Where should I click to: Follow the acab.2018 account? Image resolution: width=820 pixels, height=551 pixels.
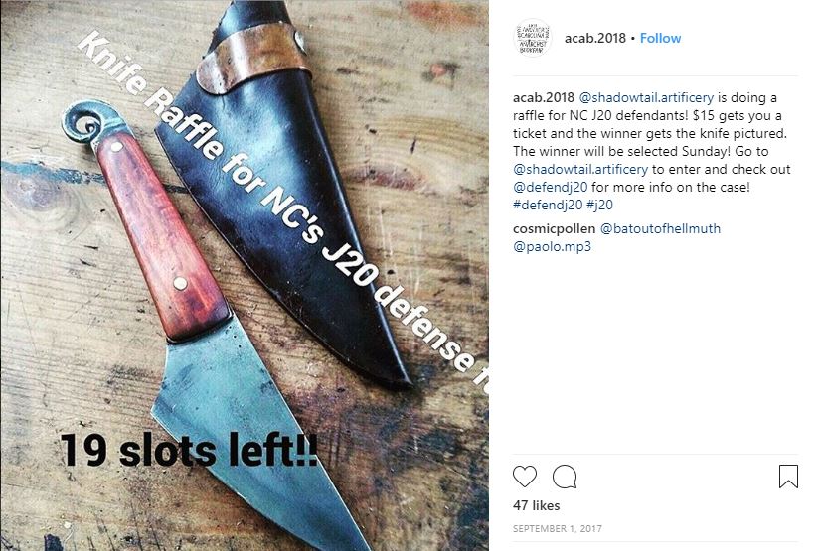click(660, 38)
